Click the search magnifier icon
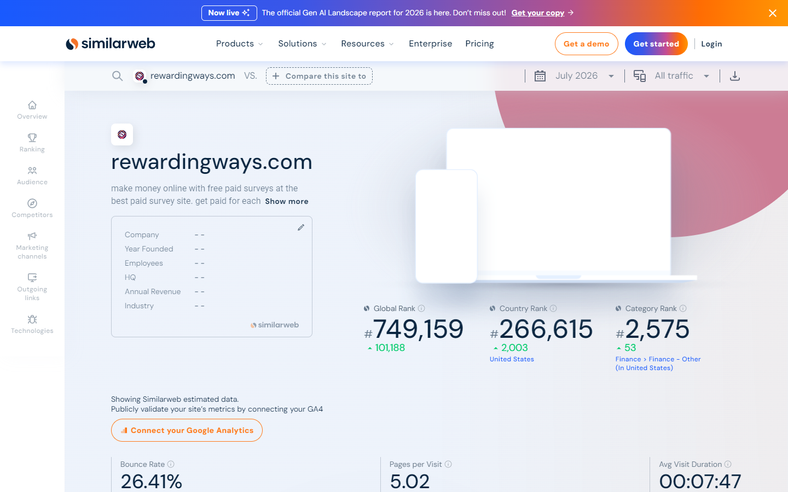This screenshot has height=492, width=788. click(x=117, y=76)
